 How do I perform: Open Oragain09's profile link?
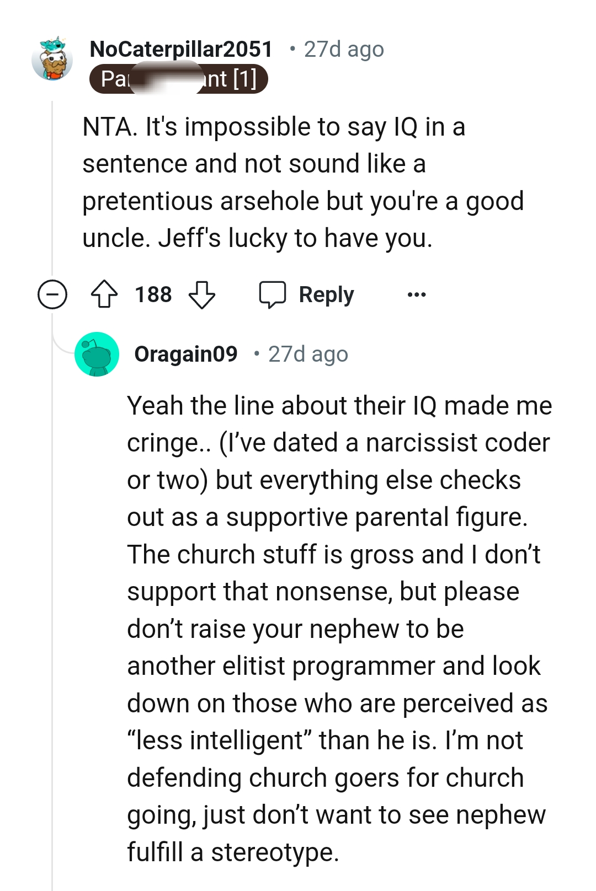187,355
